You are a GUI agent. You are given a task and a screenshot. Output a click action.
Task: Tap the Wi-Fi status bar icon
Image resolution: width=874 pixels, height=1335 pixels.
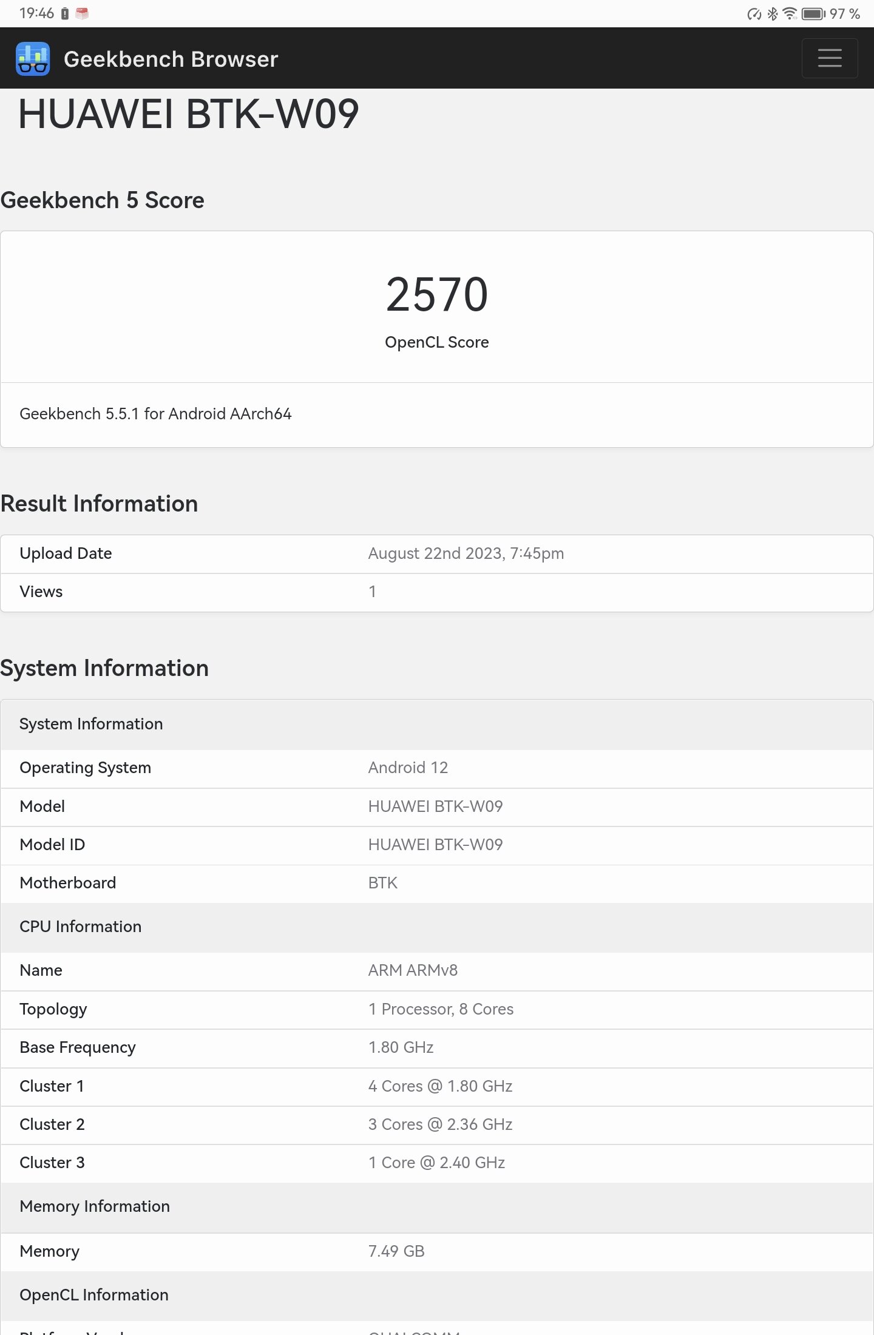pos(790,13)
